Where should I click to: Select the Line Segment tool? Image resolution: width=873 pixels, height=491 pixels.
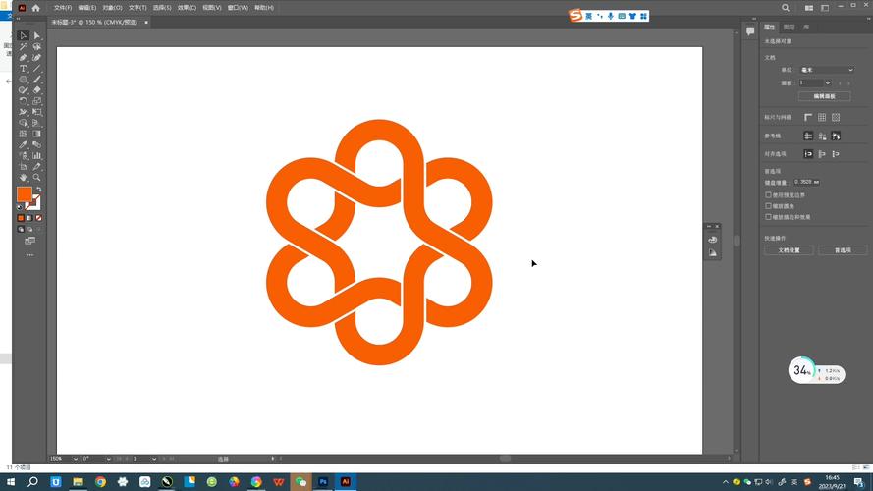click(36, 69)
